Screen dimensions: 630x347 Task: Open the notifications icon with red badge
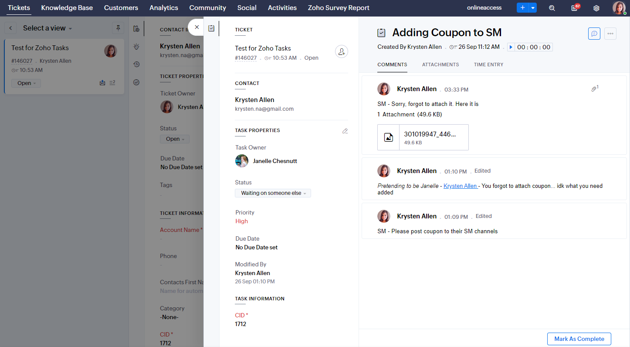pyautogui.click(x=574, y=8)
